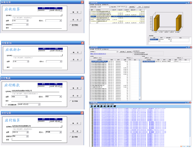Screen dimensions: 193x148
Task: Open 往来单位 dropdown in 应付管理
Action: tap(117, 52)
